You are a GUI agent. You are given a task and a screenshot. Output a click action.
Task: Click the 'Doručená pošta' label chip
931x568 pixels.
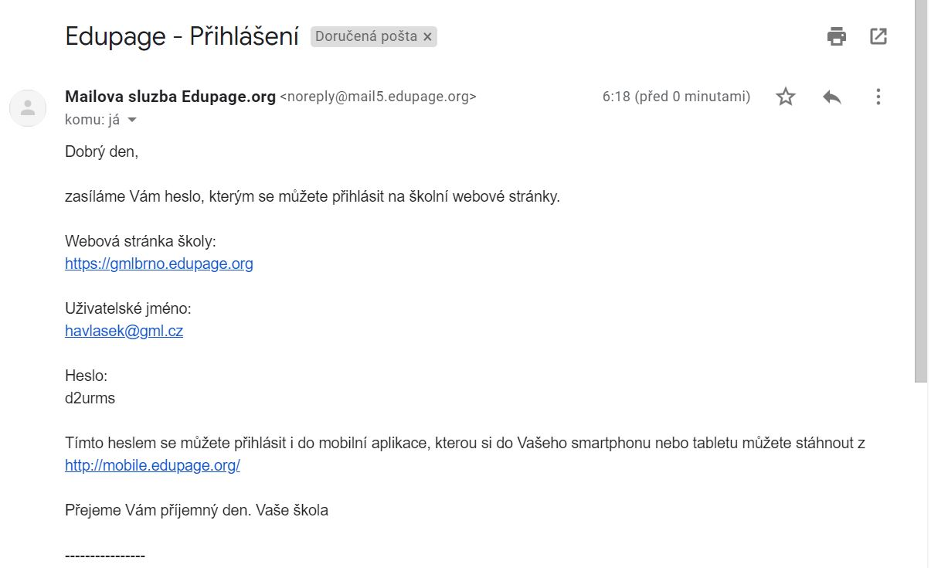pyautogui.click(x=366, y=36)
